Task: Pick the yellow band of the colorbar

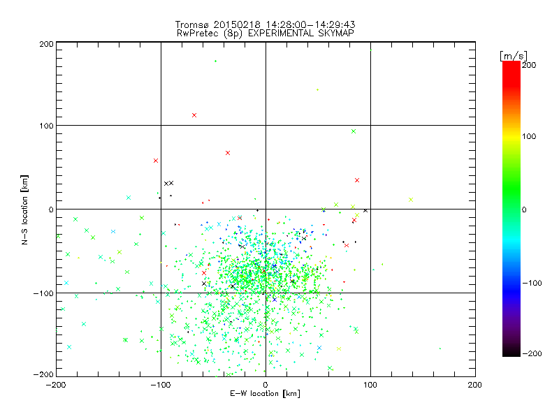Action: [x=511, y=136]
